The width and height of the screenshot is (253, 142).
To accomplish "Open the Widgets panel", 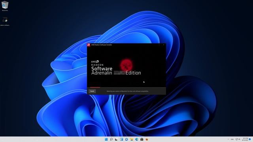I will pyautogui.click(x=121, y=139).
